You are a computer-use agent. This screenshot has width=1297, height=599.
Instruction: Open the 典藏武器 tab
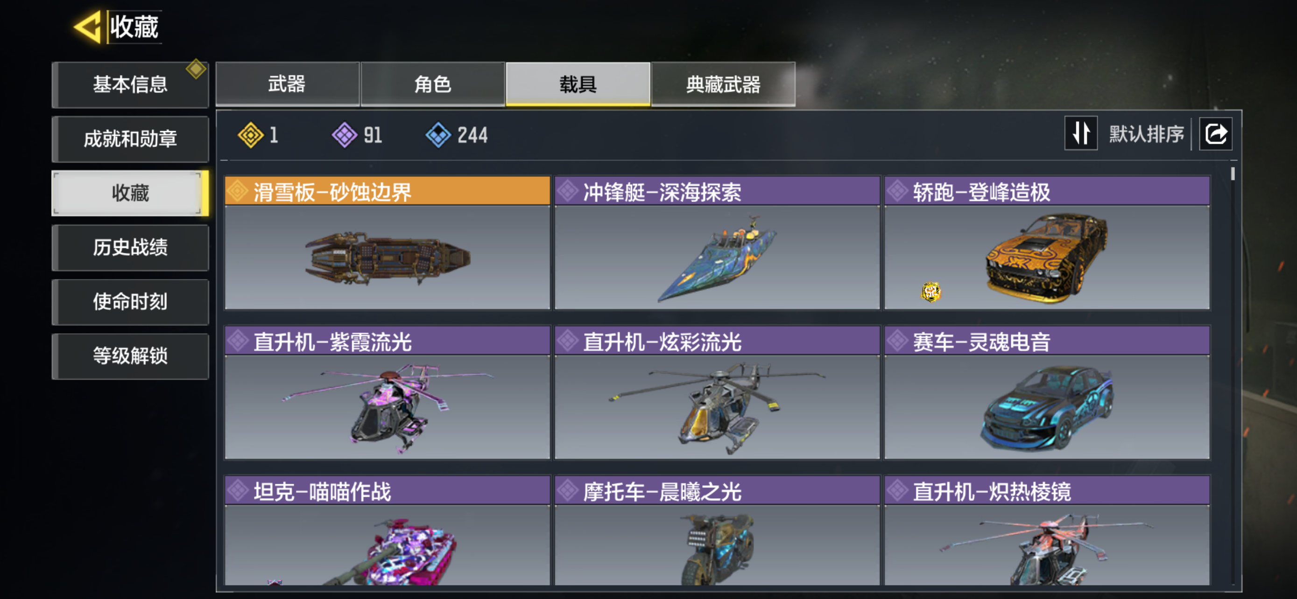723,84
